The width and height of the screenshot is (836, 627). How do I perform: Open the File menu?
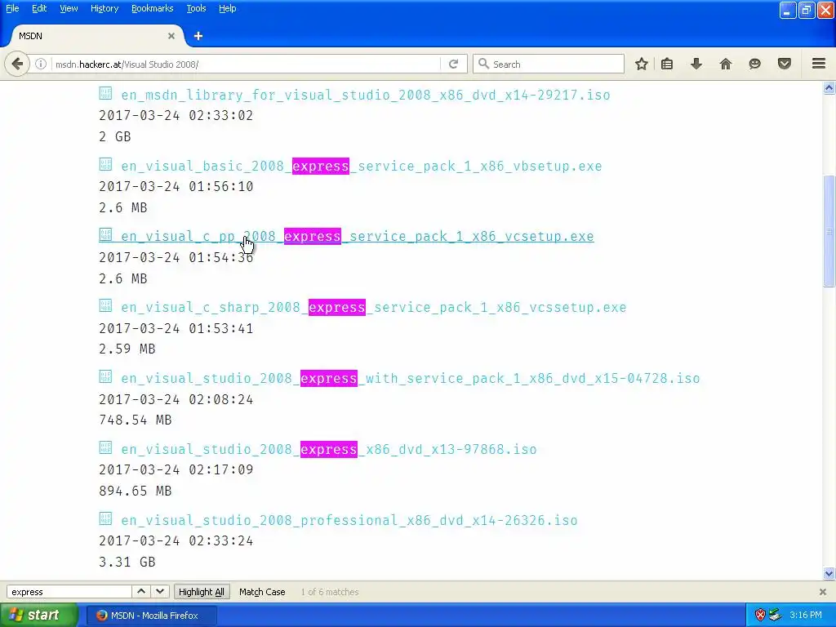coord(12,8)
